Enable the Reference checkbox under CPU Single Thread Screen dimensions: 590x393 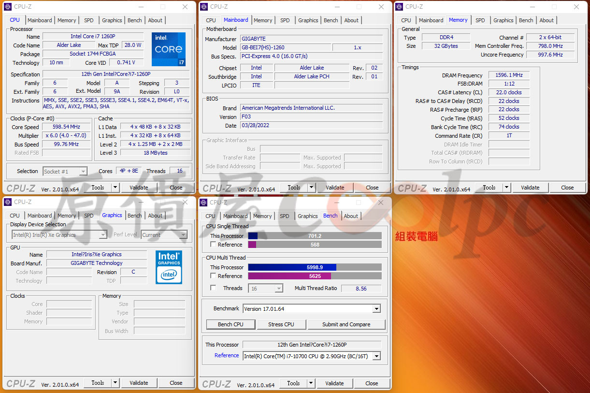pyautogui.click(x=213, y=245)
